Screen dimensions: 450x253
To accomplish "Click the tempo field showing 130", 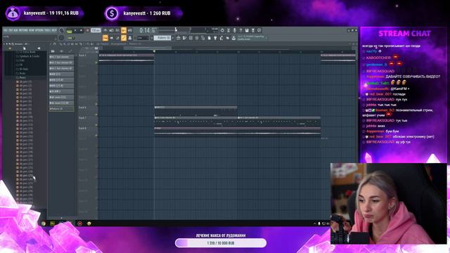I will click(96, 30).
